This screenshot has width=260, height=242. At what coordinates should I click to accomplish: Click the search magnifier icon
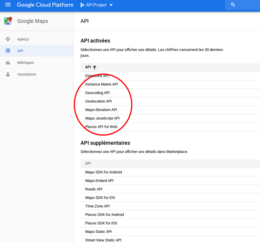(x=233, y=5)
